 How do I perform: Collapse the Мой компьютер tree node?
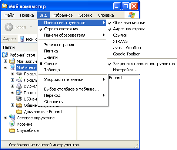5,67
